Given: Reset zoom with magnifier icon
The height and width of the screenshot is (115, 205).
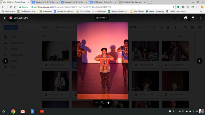Looking at the screenshot, I should (x=102, y=103).
